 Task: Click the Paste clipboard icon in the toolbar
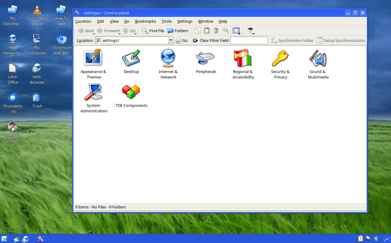pos(207,31)
